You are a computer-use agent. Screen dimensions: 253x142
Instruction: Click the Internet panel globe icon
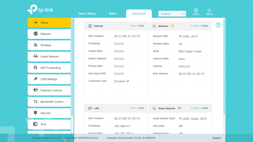90,26
